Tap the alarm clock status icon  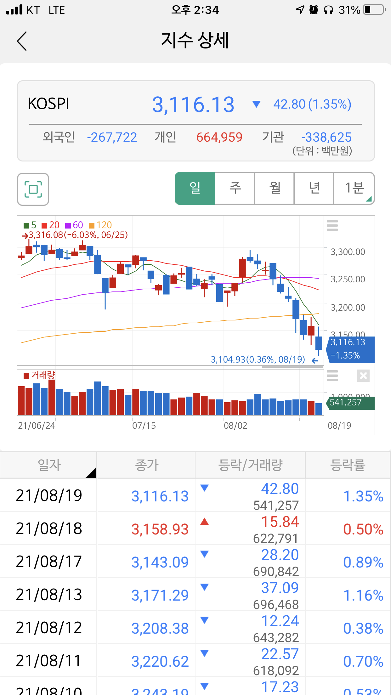314,10
